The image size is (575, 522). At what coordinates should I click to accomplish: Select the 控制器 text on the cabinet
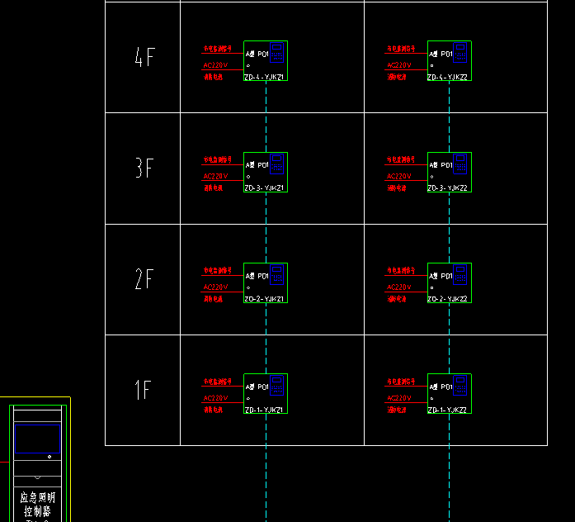tap(37, 511)
